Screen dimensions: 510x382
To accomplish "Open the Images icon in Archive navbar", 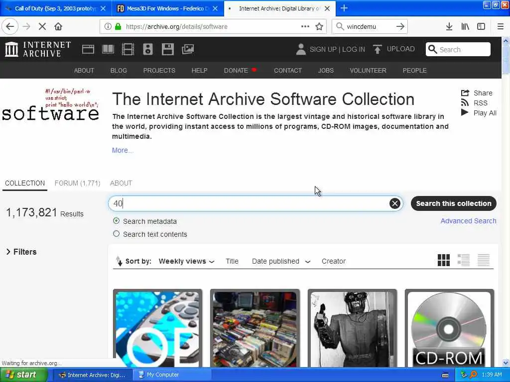I will click(188, 49).
